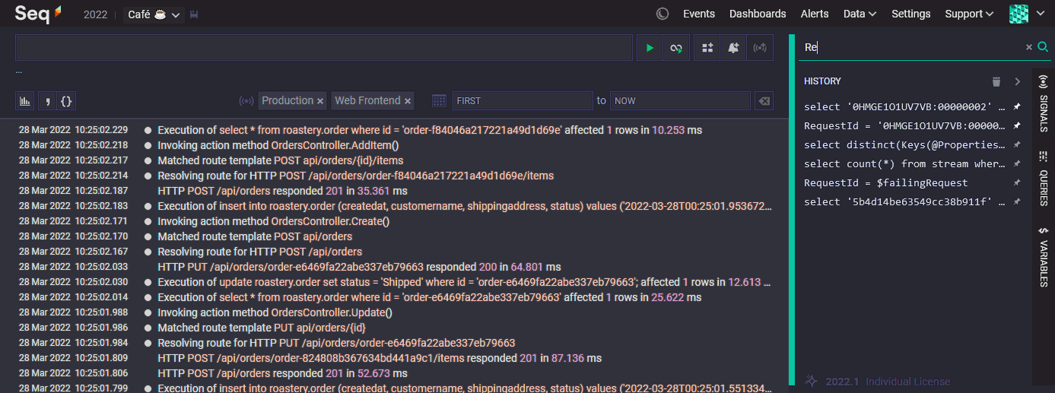Screen dimensions: 1055x393
Task: Select the Web Frontend signal tag
Action: [367, 100]
